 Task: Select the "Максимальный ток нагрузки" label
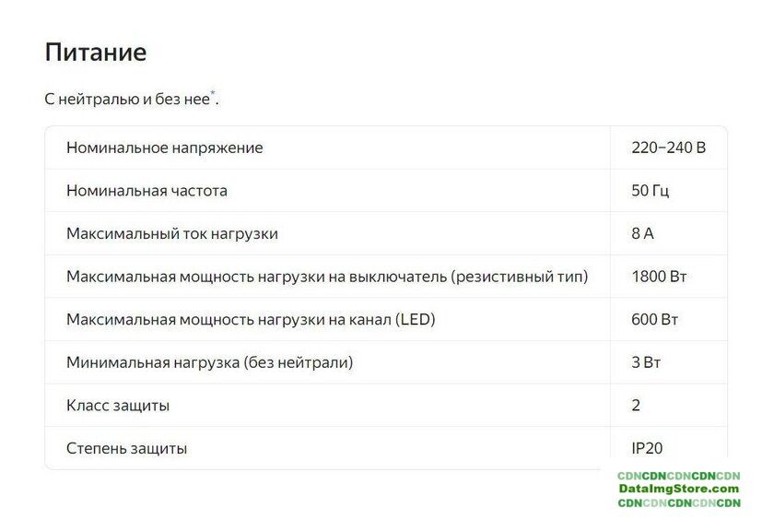point(171,233)
